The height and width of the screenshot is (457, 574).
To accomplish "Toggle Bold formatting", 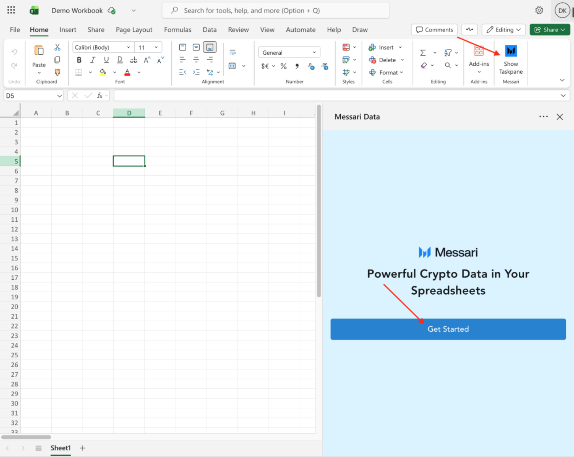I will [79, 60].
